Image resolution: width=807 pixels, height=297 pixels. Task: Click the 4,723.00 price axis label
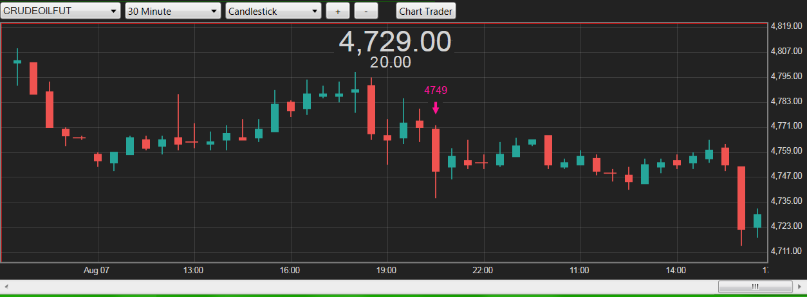785,226
